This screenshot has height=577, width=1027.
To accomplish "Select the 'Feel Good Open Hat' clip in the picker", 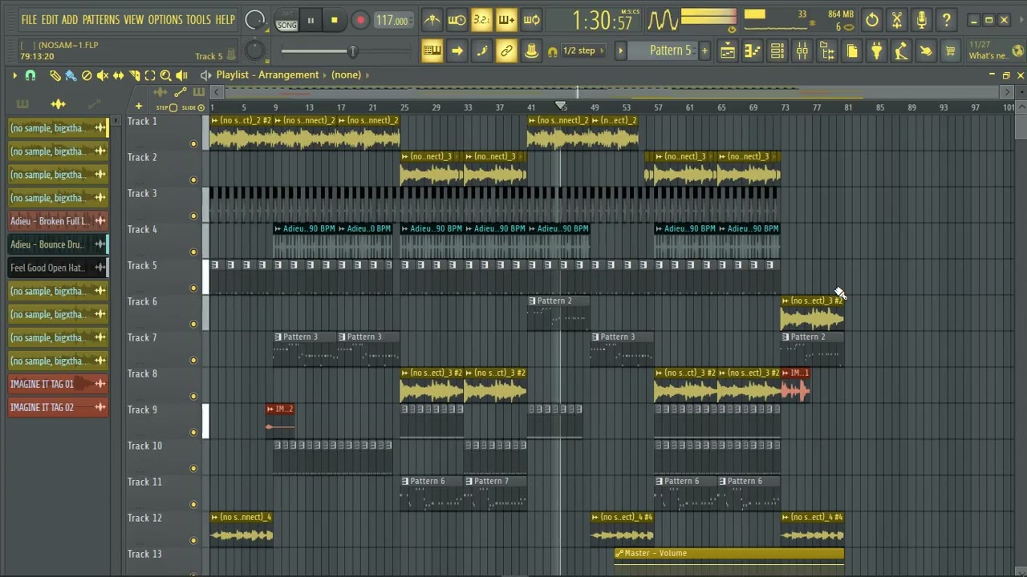I will 58,268.
